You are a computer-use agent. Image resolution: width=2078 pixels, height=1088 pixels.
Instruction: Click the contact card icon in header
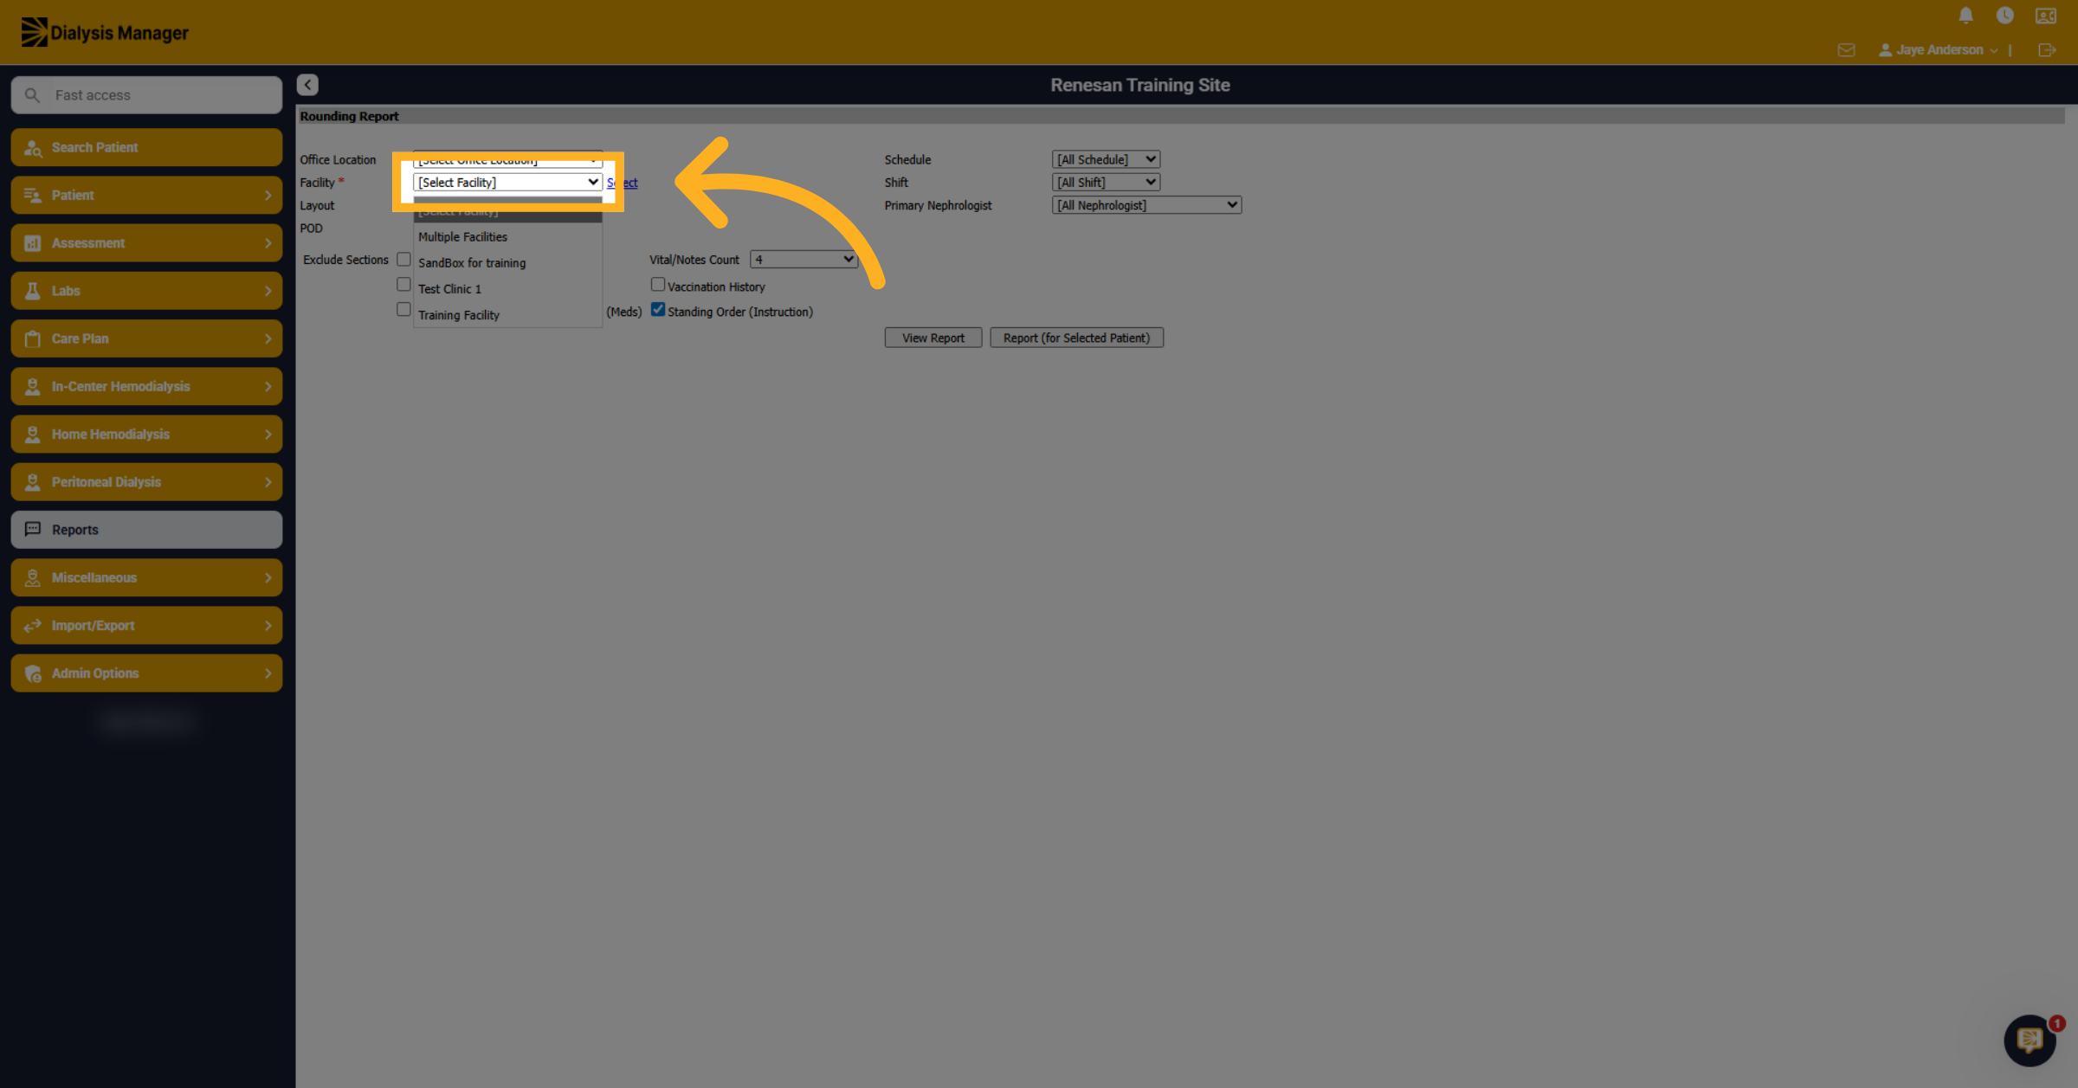2046,16
